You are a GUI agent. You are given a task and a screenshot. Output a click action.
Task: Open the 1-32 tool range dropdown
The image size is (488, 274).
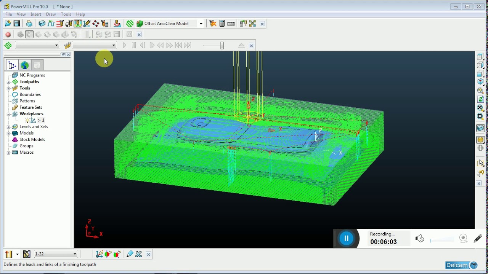click(75, 254)
